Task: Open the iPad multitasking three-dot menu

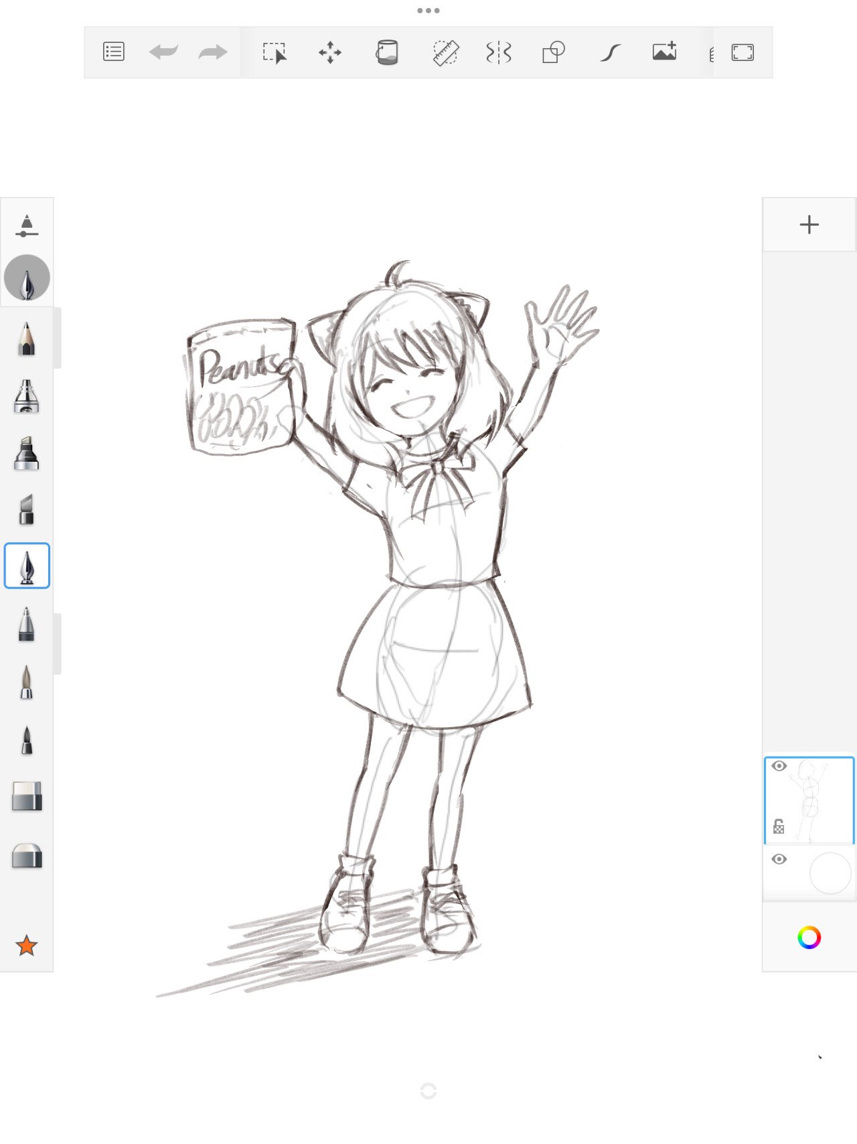Action: point(428,11)
